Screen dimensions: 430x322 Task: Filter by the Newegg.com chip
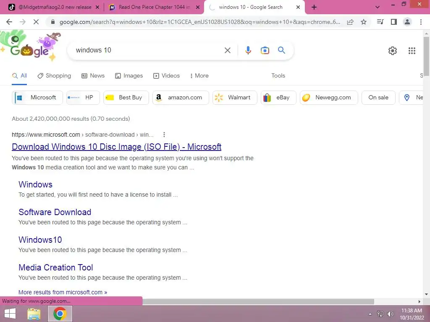click(x=329, y=97)
